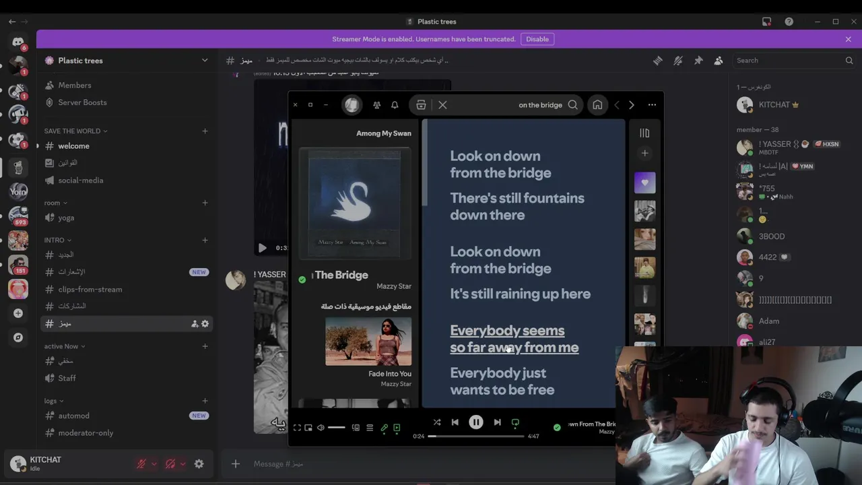The width and height of the screenshot is (862, 485).
Task: Unmute microphone in user panel
Action: coord(141,464)
